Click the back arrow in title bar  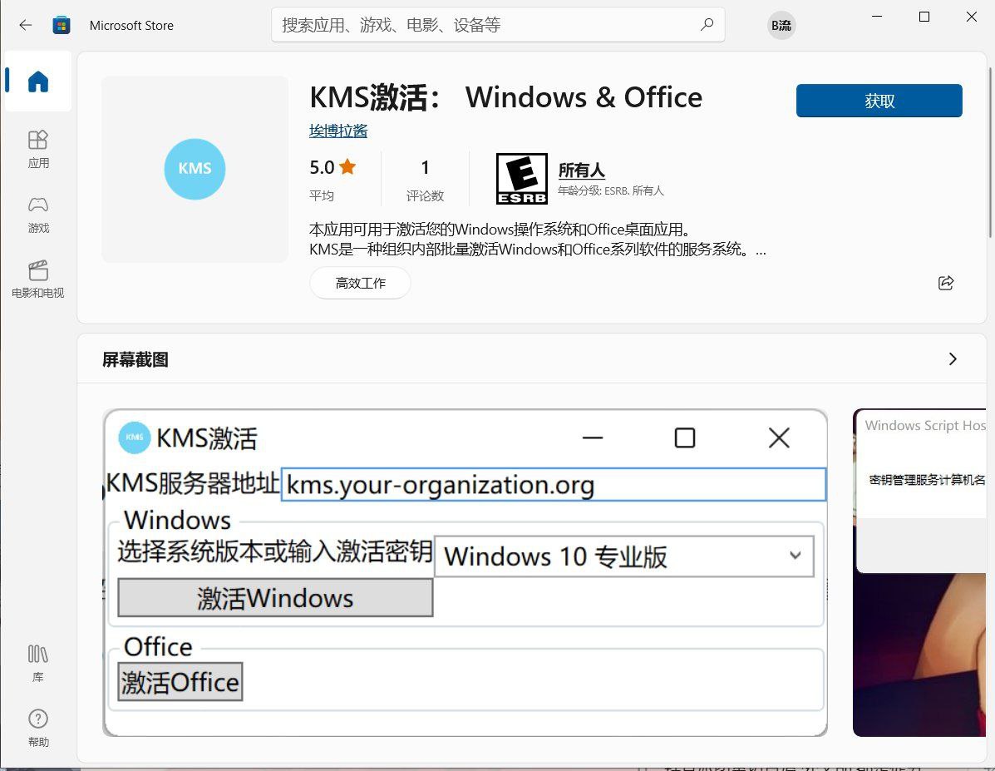pyautogui.click(x=26, y=25)
